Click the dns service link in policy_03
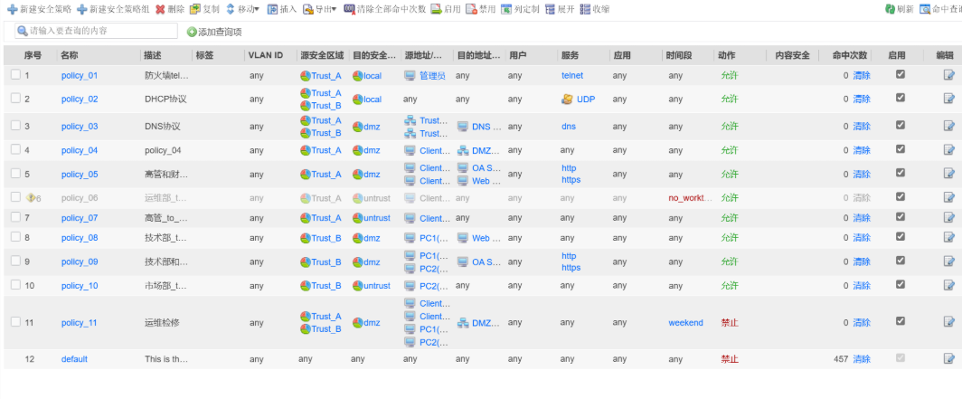The height and width of the screenshot is (399, 962). [568, 127]
